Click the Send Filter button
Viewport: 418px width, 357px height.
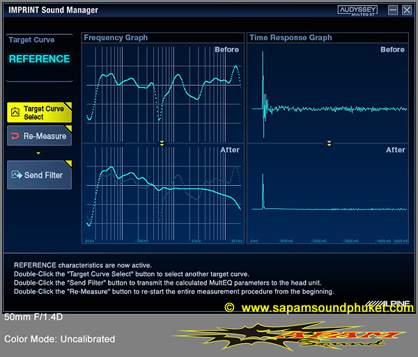(39, 175)
